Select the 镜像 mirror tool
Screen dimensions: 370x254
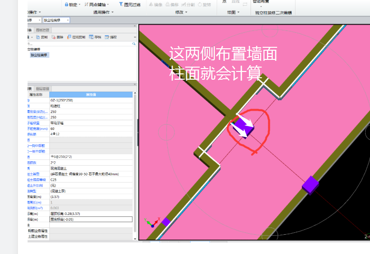[156, 4]
